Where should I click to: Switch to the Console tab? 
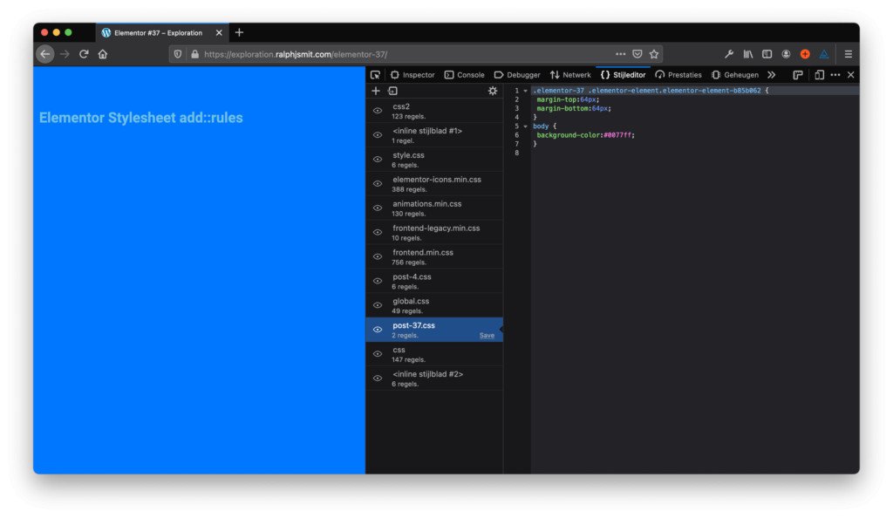465,74
